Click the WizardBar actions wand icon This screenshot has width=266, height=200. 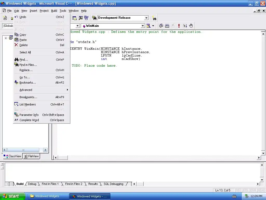pyautogui.click(x=148, y=26)
